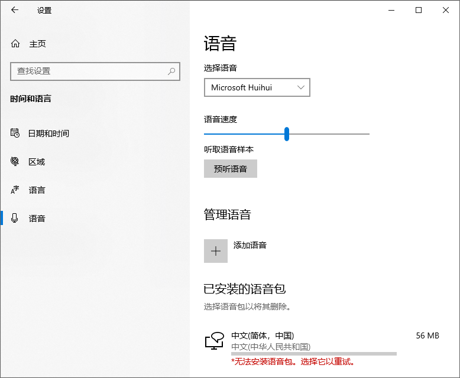The width and height of the screenshot is (460, 378).
Task: Open 日期和时间 settings page
Action: [x=48, y=133]
